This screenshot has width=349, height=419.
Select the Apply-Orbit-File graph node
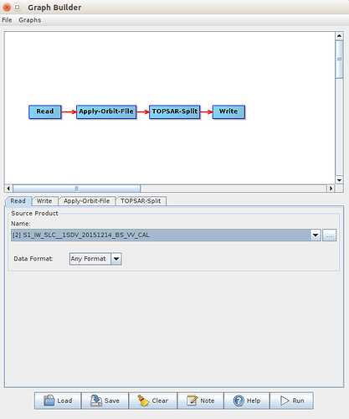coord(106,111)
